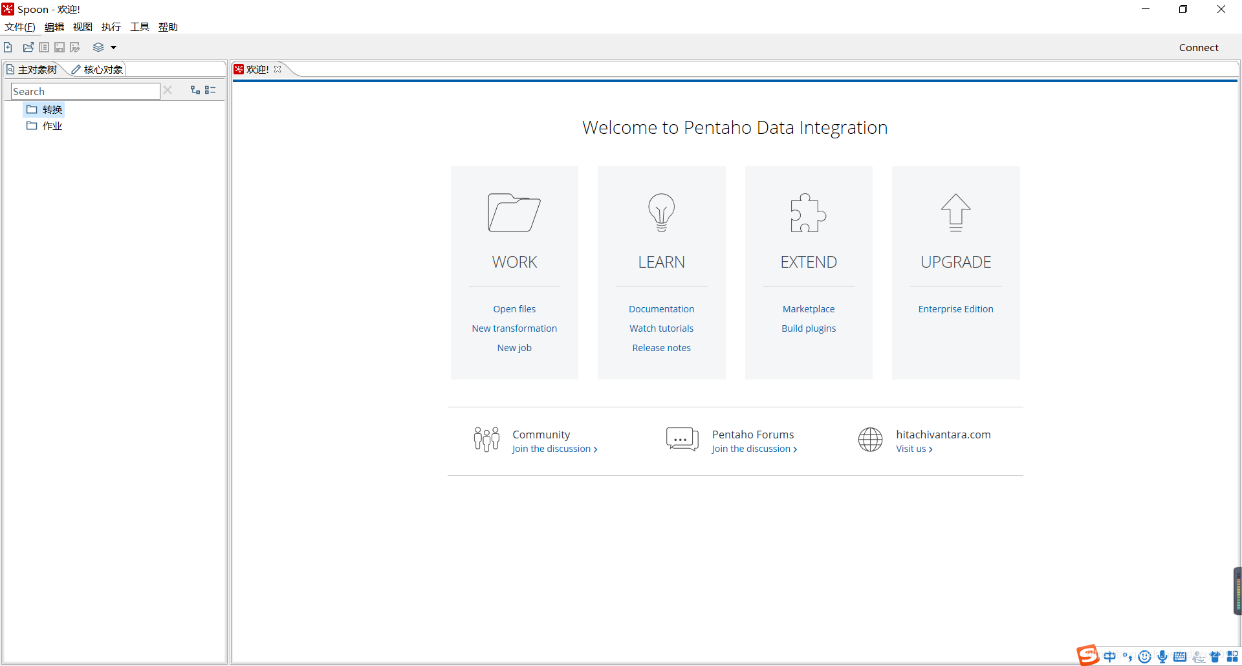This screenshot has height=666, width=1242.
Task: Switch to 主对象树 tab
Action: [x=32, y=69]
